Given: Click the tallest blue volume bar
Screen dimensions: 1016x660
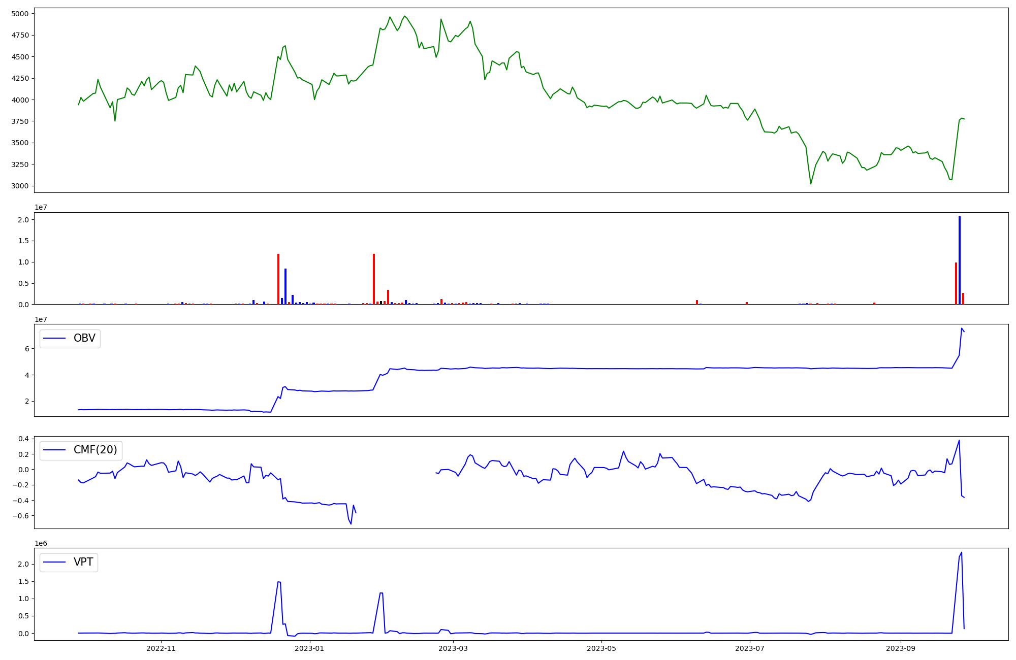Looking at the screenshot, I should click(959, 260).
